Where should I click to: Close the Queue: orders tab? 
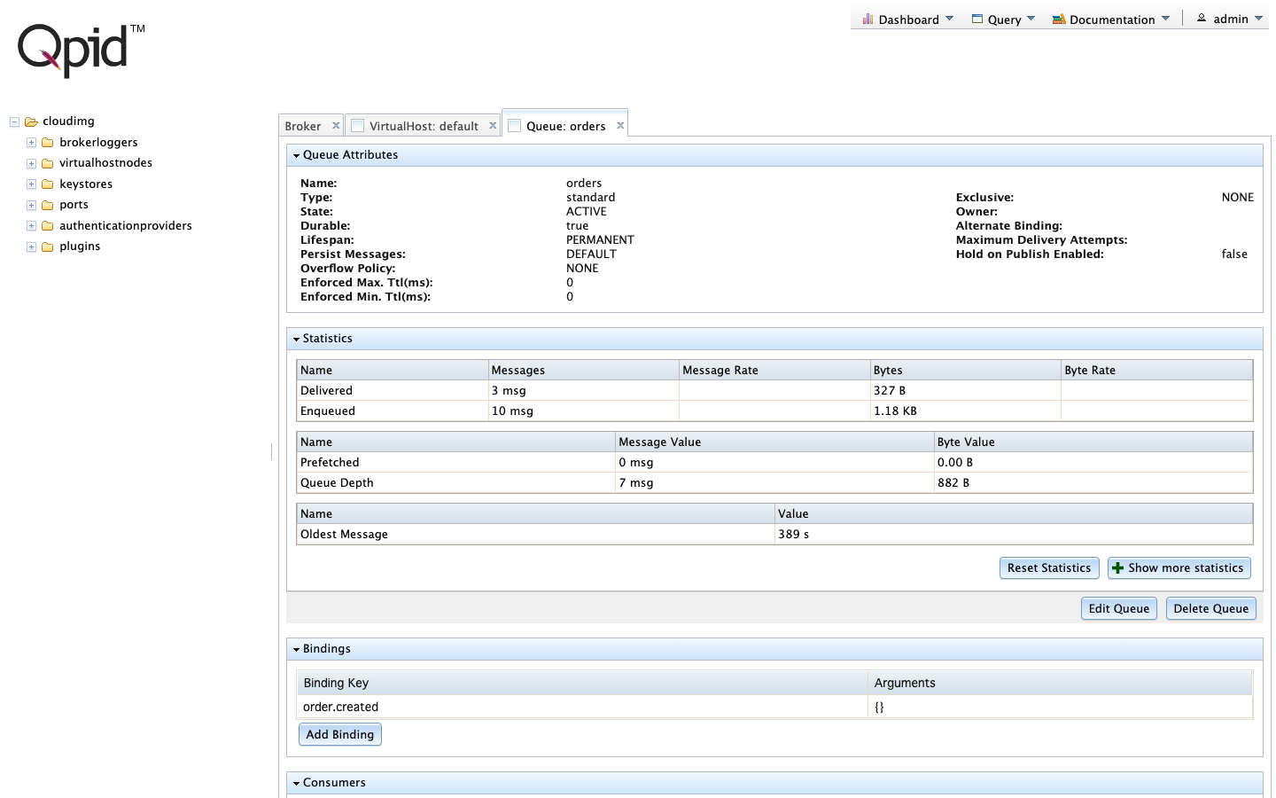pos(620,126)
